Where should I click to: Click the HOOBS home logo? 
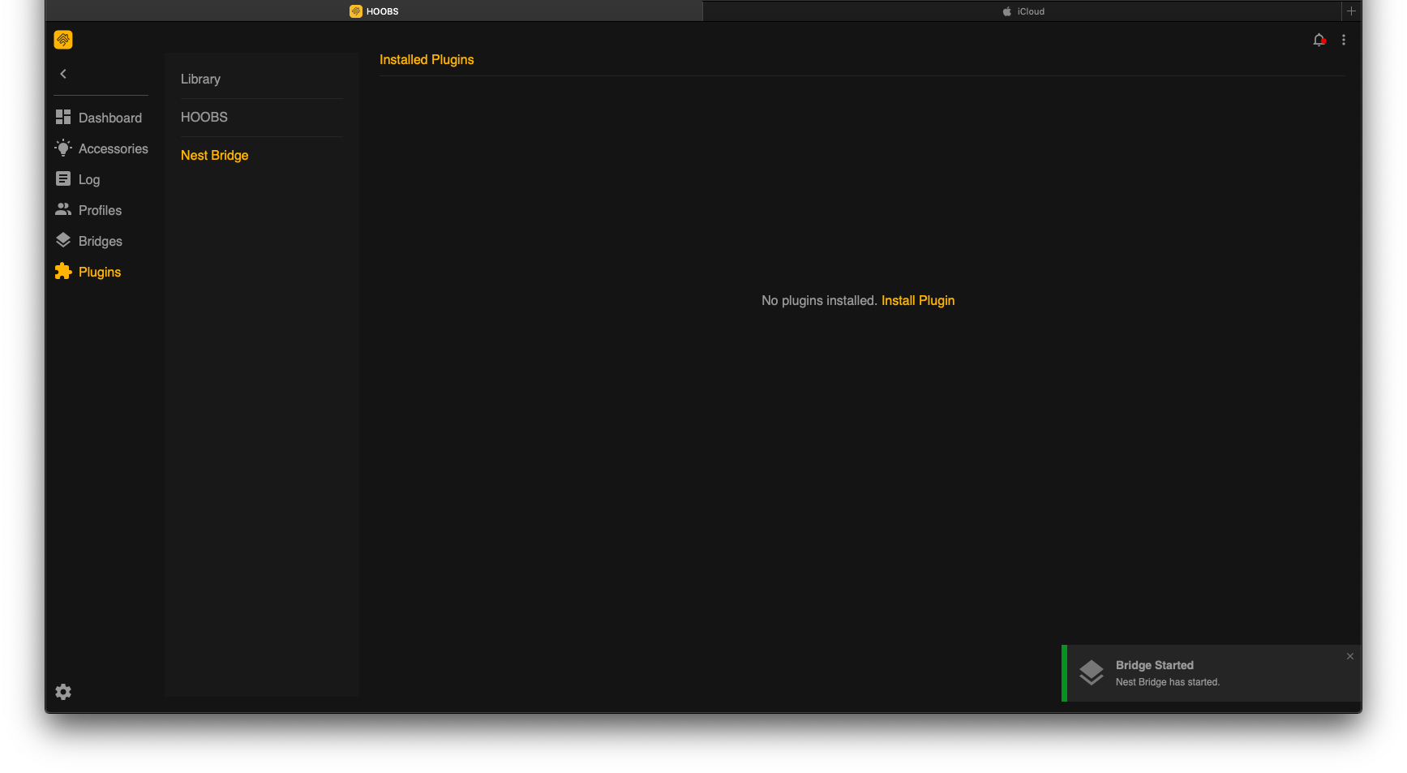click(x=62, y=39)
